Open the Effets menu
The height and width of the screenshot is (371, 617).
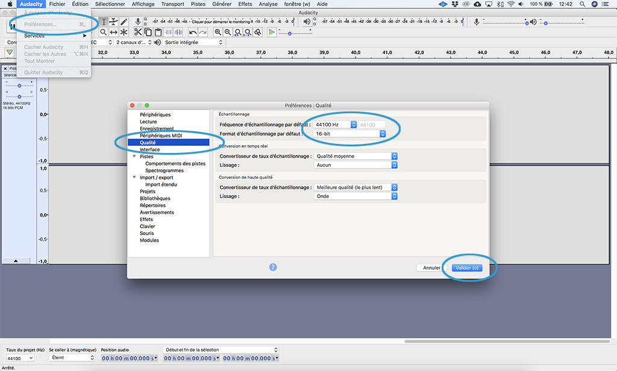(x=245, y=4)
